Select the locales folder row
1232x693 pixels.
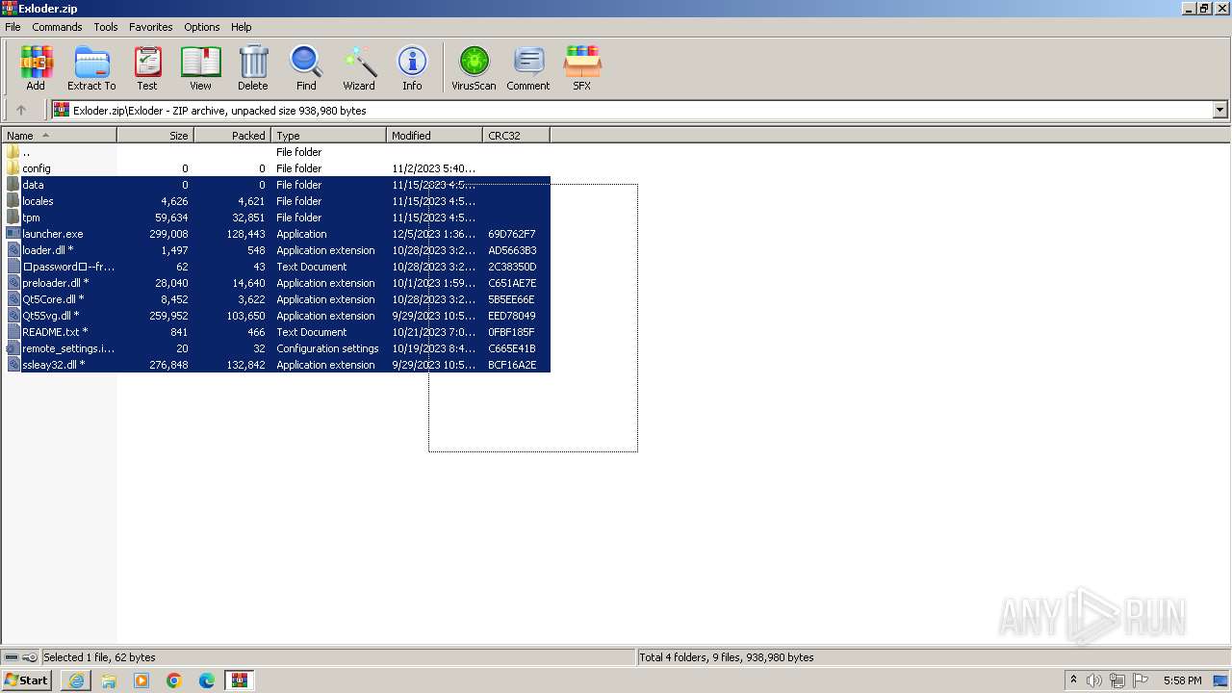(275, 201)
